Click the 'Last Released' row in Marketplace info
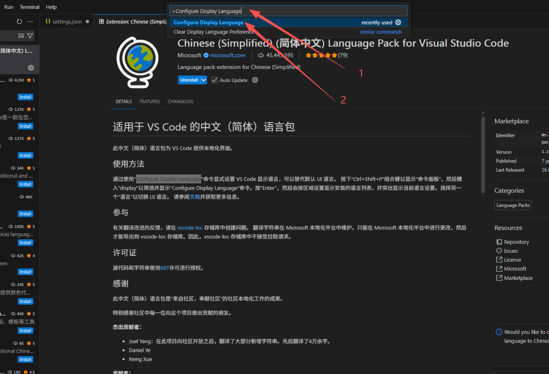The width and height of the screenshot is (549, 374). click(522, 170)
